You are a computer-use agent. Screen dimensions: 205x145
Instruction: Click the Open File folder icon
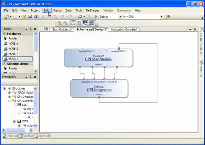[24, 17]
